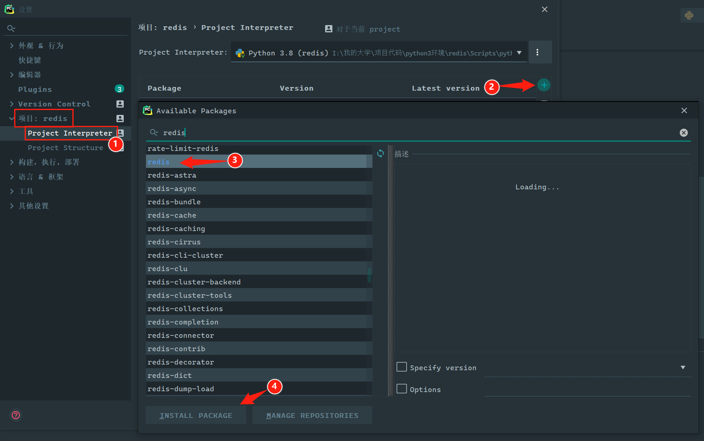Click the reload package list icon
The height and width of the screenshot is (441, 704).
(x=381, y=153)
